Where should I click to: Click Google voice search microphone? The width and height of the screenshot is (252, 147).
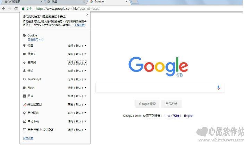click(218, 88)
